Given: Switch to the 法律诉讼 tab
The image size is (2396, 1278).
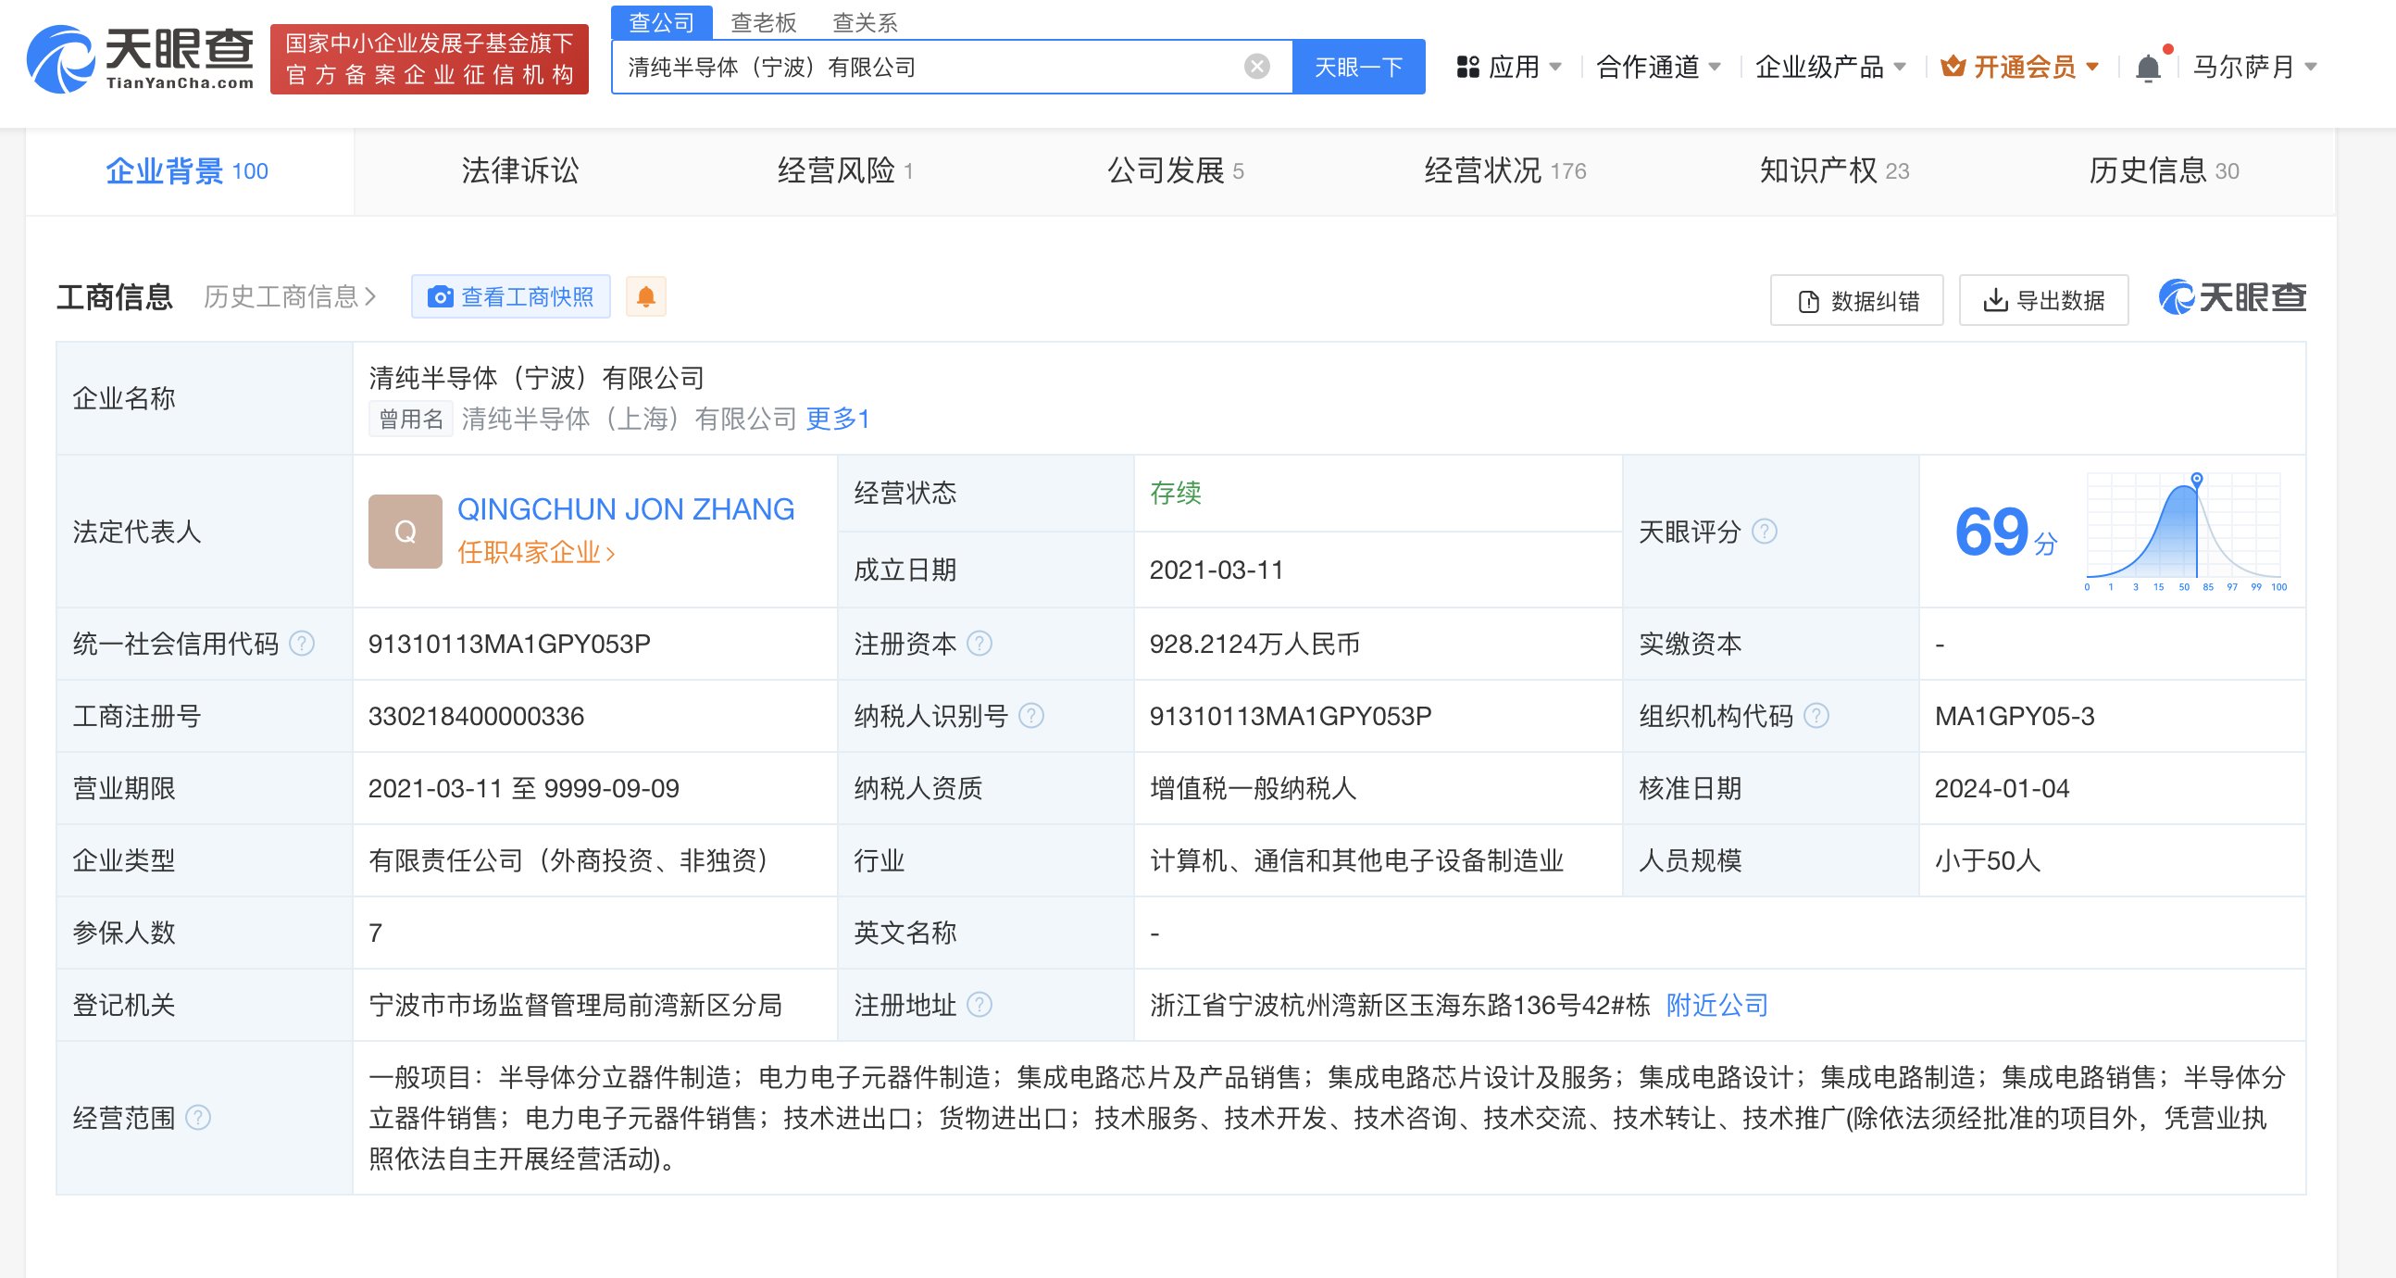Looking at the screenshot, I should (x=520, y=171).
